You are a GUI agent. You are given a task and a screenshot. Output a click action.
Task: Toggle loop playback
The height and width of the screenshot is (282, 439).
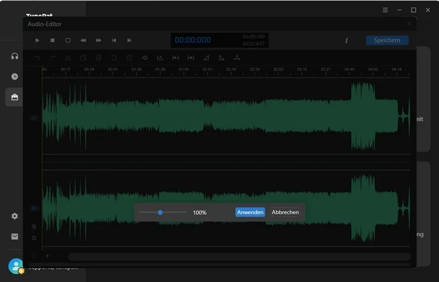click(68, 40)
